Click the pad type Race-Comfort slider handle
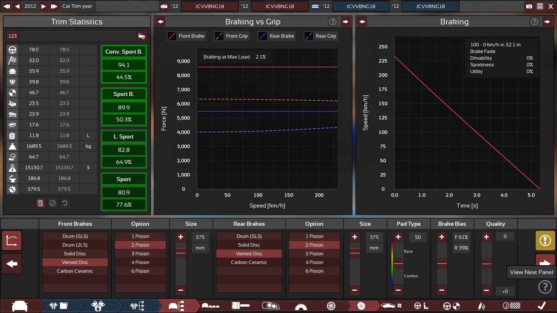This screenshot has height=313, width=557. [398, 264]
